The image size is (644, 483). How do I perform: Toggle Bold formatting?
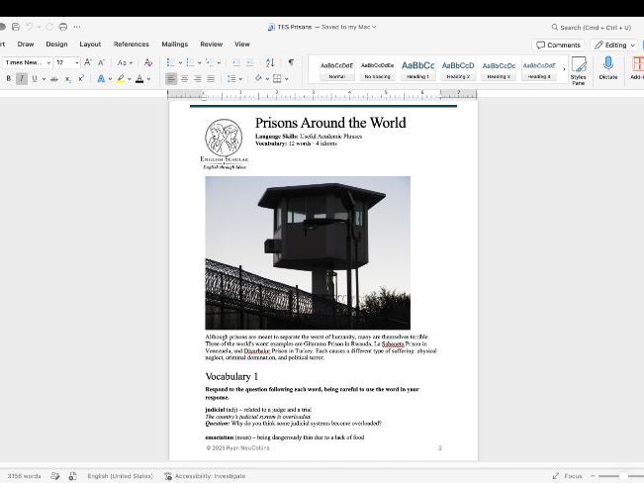click(x=9, y=78)
